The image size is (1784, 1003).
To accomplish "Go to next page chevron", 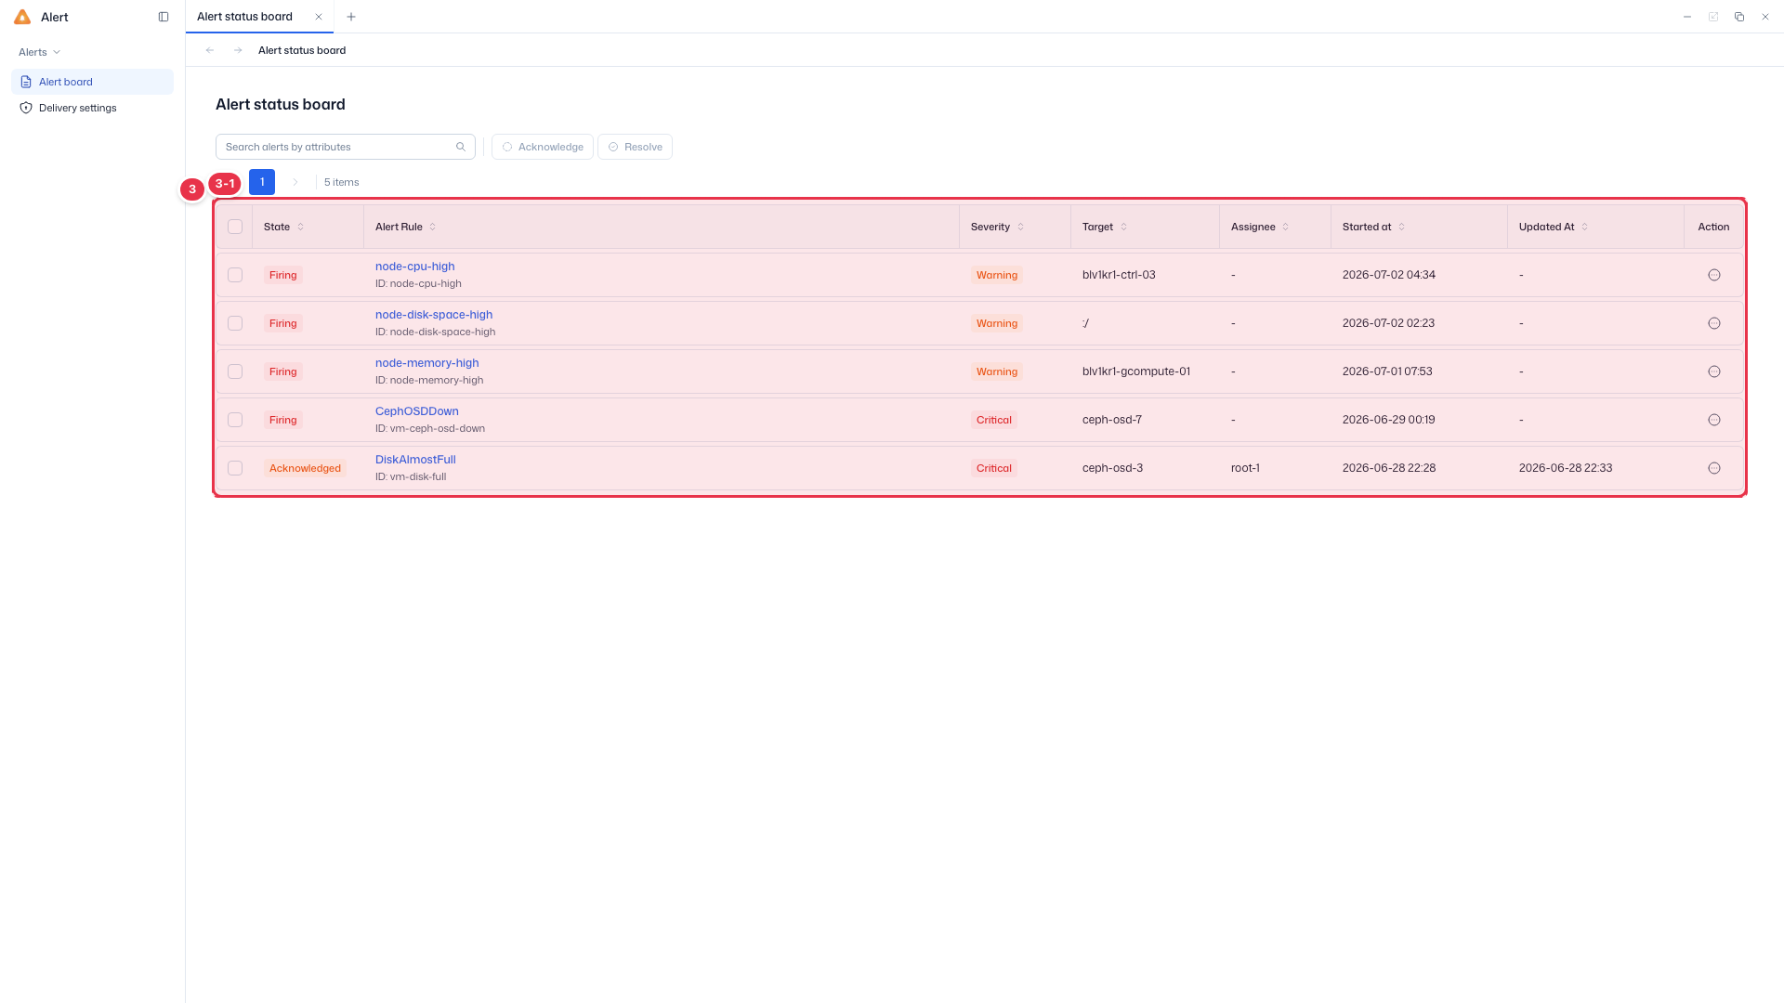I will (x=295, y=182).
